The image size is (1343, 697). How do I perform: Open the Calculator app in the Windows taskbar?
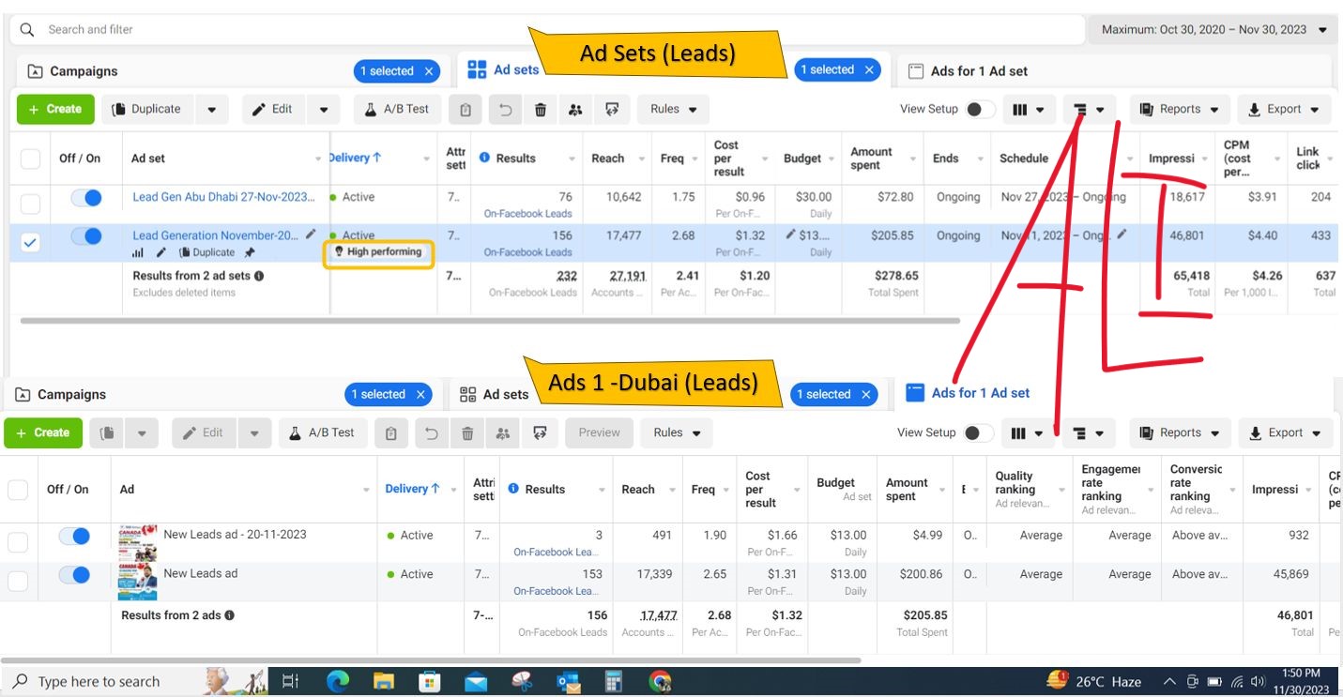coord(614,681)
